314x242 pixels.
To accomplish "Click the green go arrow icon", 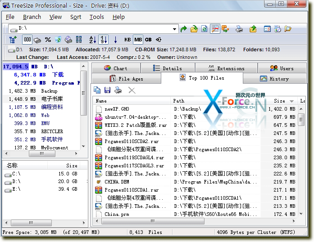I will [183, 29].
